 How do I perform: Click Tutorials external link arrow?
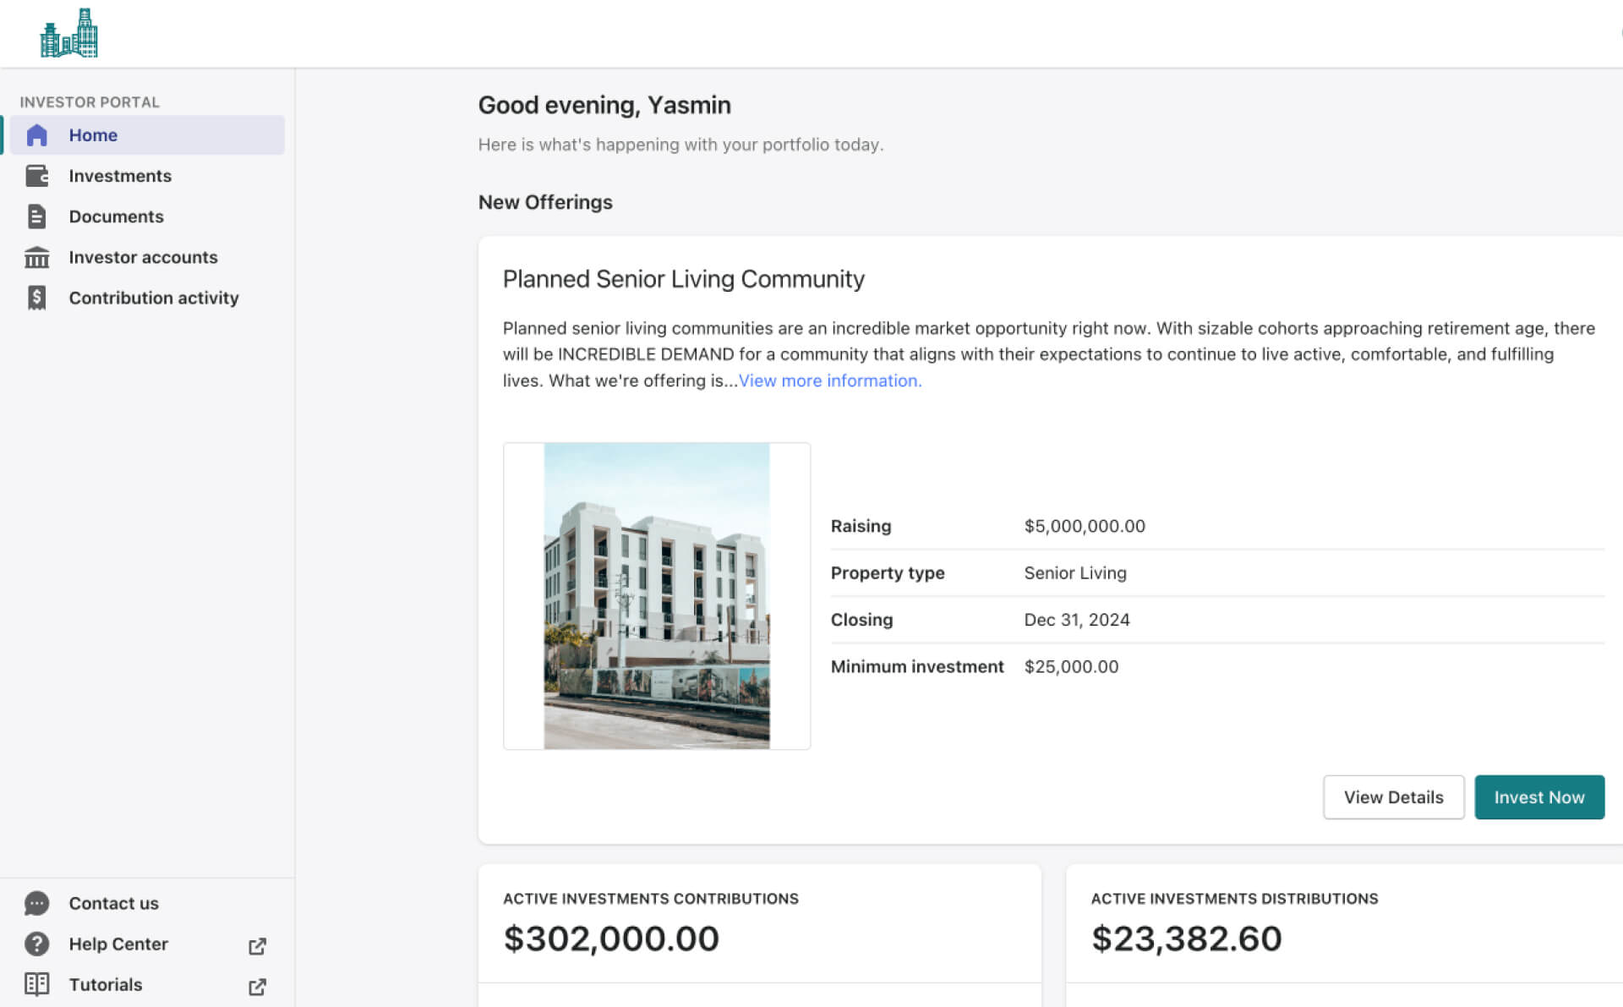click(x=258, y=986)
